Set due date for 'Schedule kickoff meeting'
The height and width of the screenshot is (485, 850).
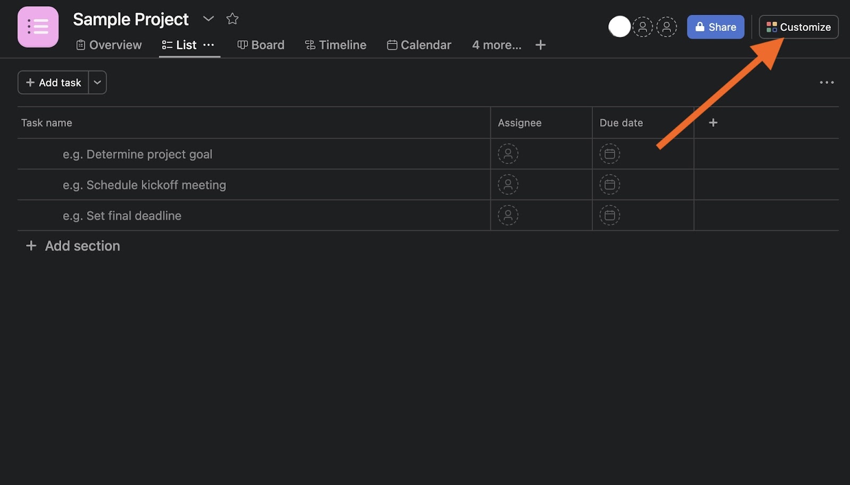[x=610, y=185]
